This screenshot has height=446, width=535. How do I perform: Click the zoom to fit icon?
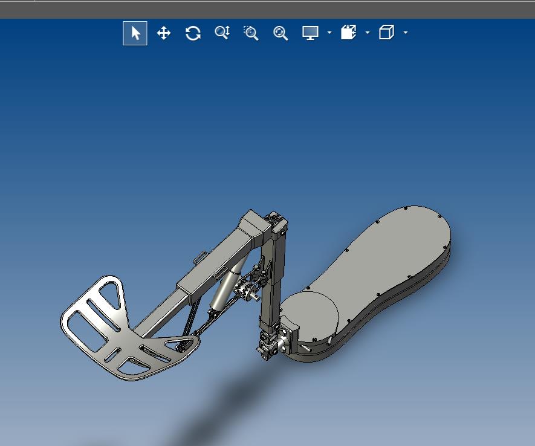(280, 33)
